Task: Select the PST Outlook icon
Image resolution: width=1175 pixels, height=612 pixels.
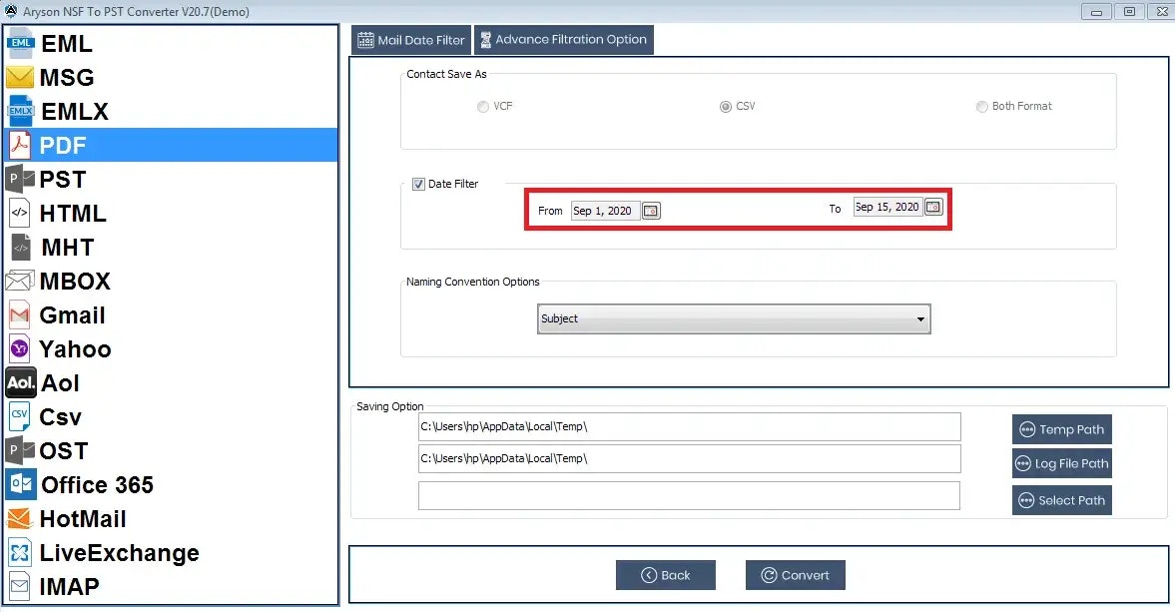Action: [x=20, y=179]
